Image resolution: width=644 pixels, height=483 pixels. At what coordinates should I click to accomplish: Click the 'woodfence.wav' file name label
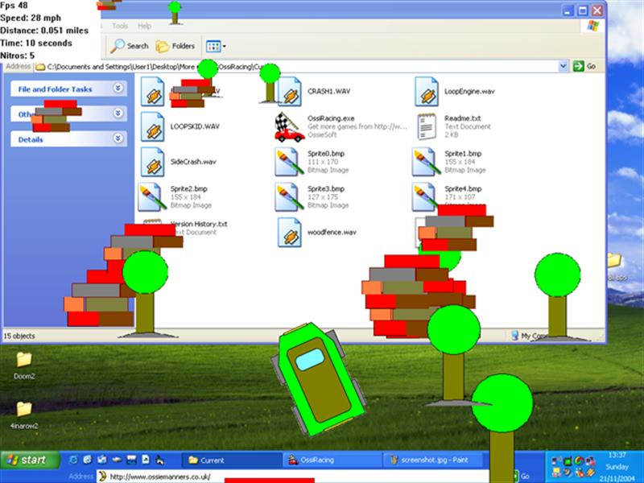pos(332,233)
